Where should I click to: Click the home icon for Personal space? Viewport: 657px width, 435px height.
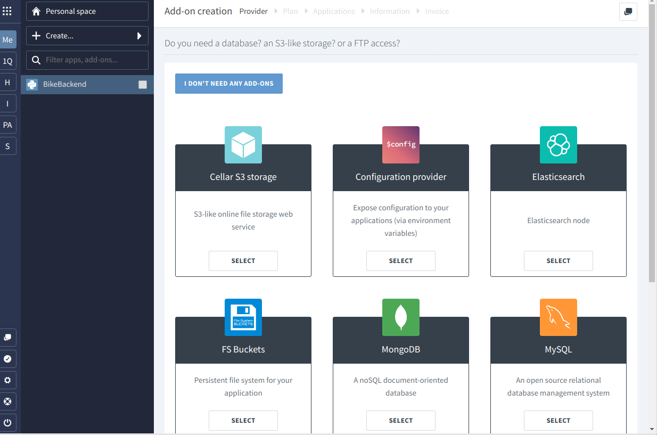pos(36,11)
